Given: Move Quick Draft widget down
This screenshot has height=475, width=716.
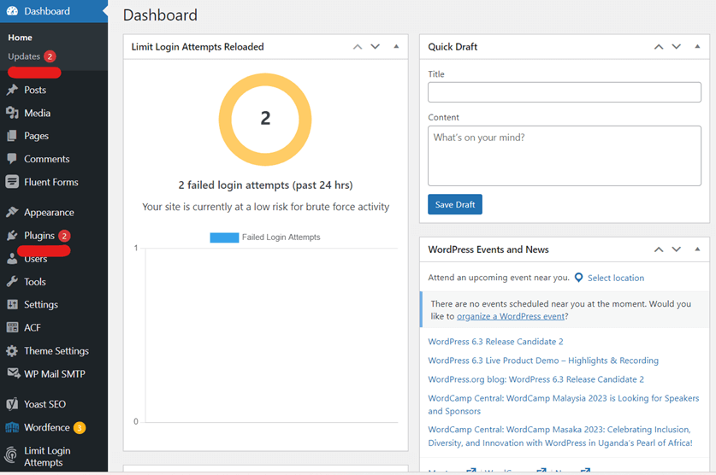Looking at the screenshot, I should pos(677,47).
